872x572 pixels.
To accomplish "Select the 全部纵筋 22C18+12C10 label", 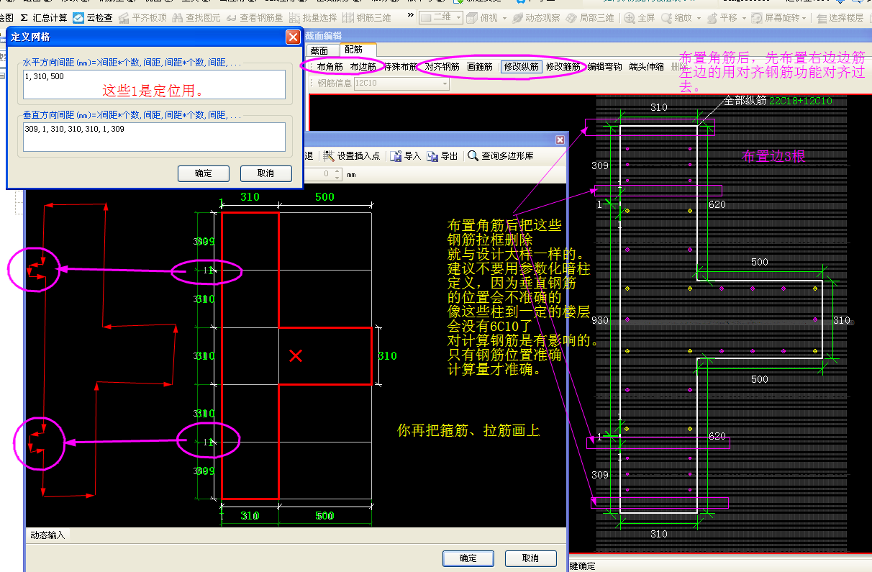I will tap(778, 101).
